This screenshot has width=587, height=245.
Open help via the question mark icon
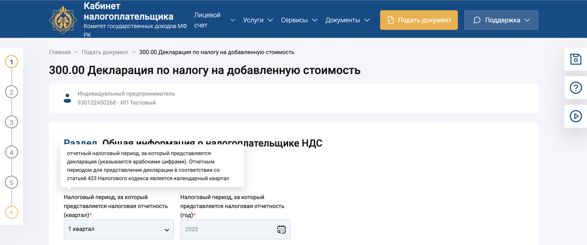[575, 88]
